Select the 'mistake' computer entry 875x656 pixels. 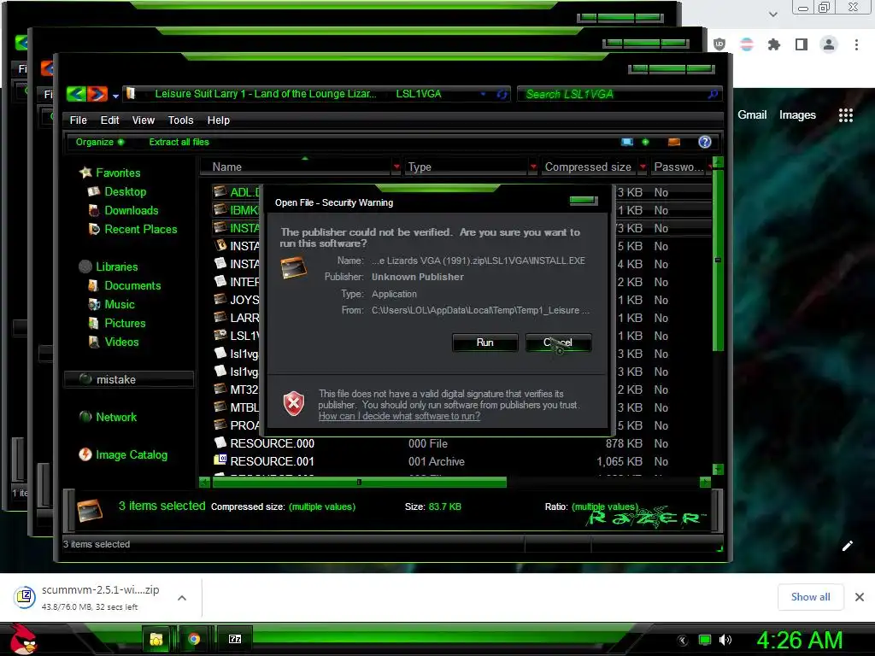click(x=129, y=379)
